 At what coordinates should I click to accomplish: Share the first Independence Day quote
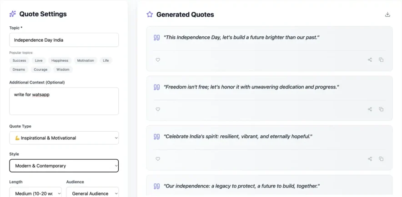[x=370, y=59]
